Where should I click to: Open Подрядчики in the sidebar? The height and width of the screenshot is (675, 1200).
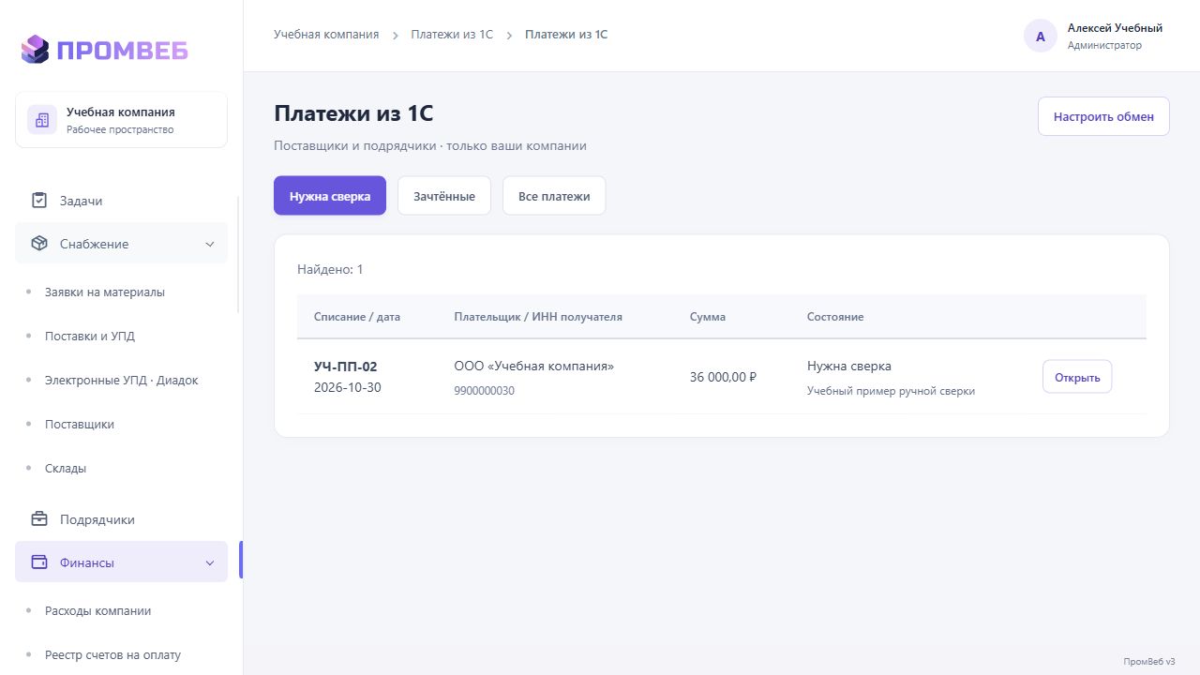[x=121, y=519]
